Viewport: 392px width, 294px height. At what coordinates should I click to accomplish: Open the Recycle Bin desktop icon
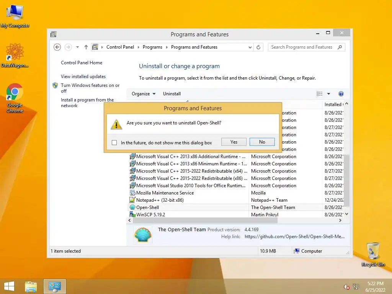(x=373, y=254)
